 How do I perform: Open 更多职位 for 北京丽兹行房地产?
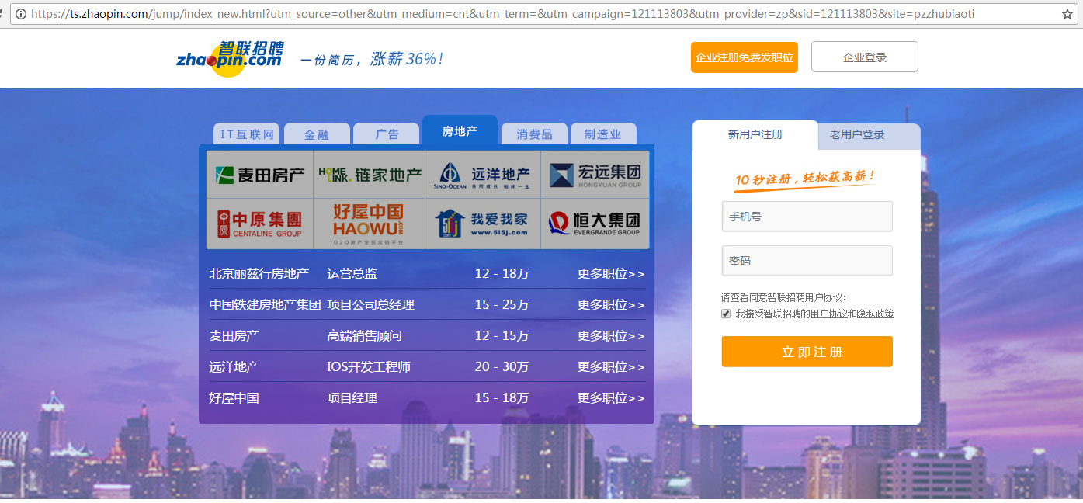(611, 274)
